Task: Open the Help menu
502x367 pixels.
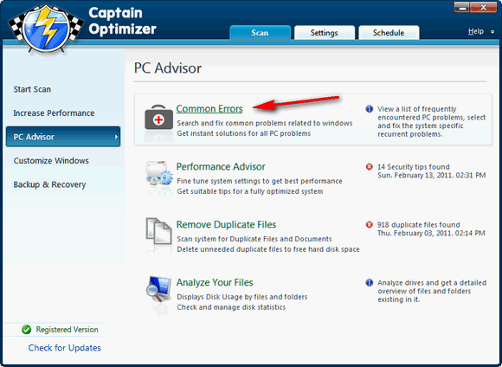Action: (x=476, y=31)
